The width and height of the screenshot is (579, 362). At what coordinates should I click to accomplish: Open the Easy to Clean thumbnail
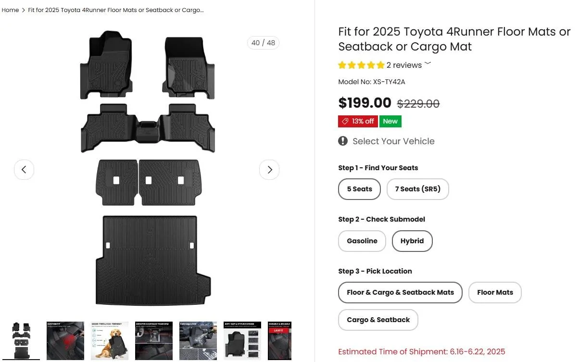pos(198,341)
